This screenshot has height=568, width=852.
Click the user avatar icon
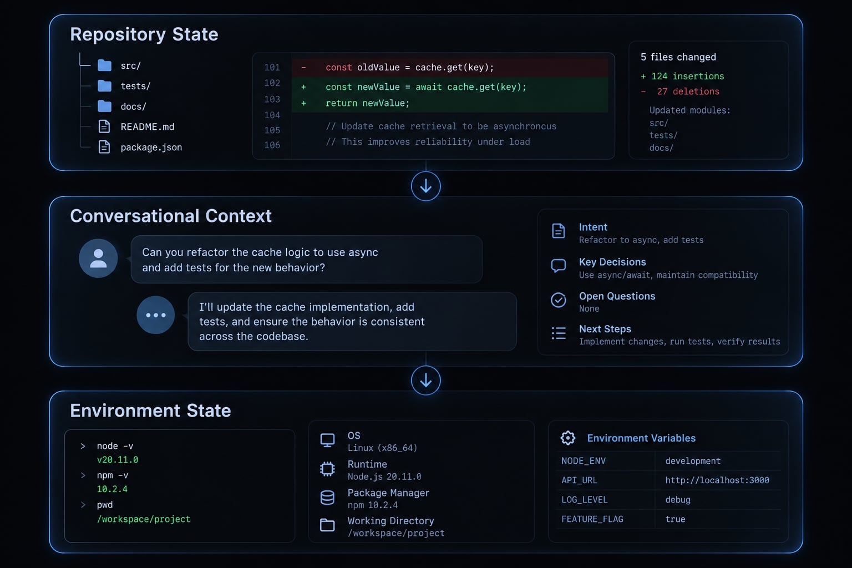98,258
